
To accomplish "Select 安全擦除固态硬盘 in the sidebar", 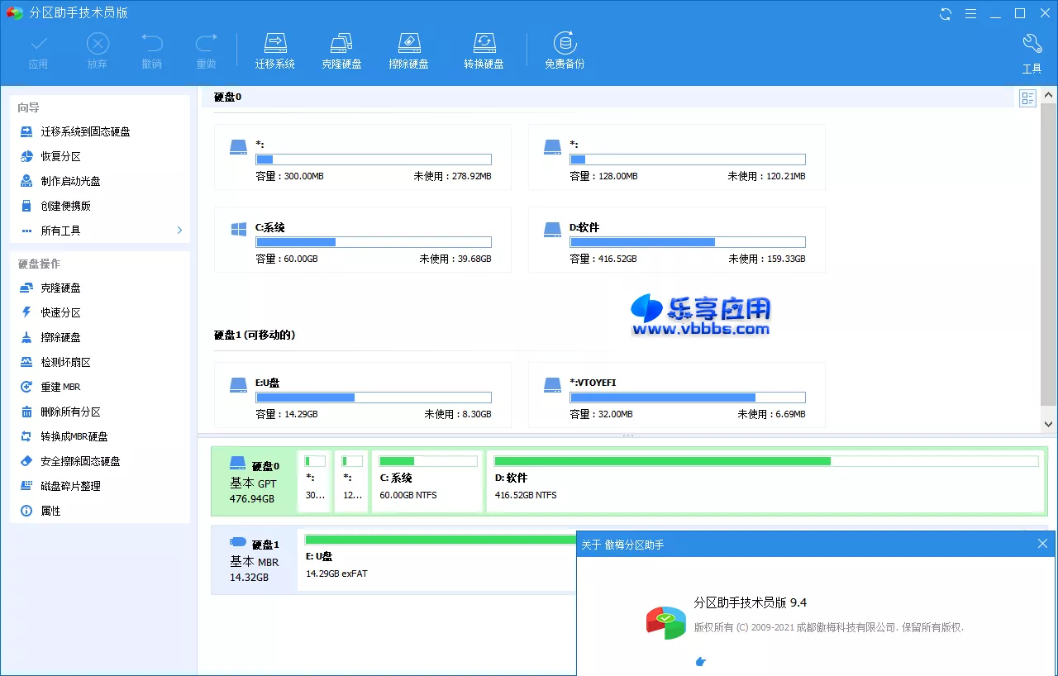I will click(x=74, y=460).
